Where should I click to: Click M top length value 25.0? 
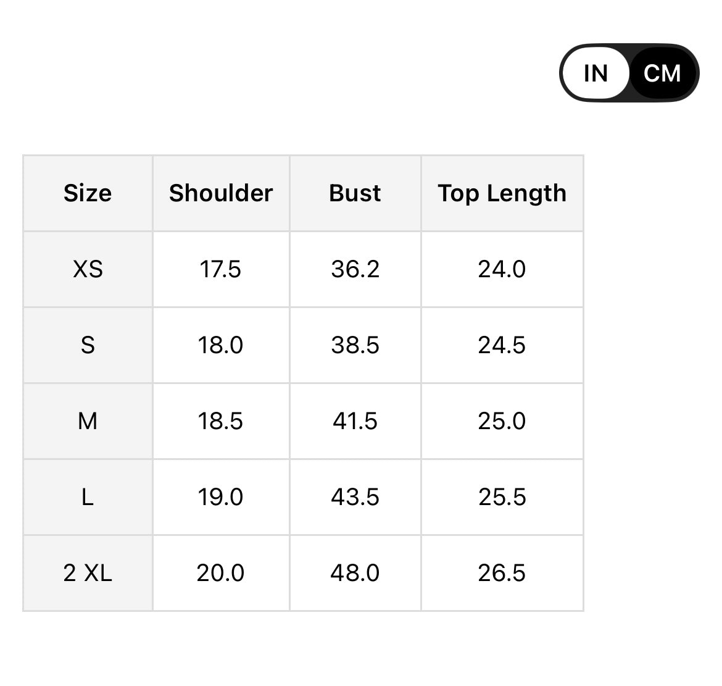click(502, 421)
